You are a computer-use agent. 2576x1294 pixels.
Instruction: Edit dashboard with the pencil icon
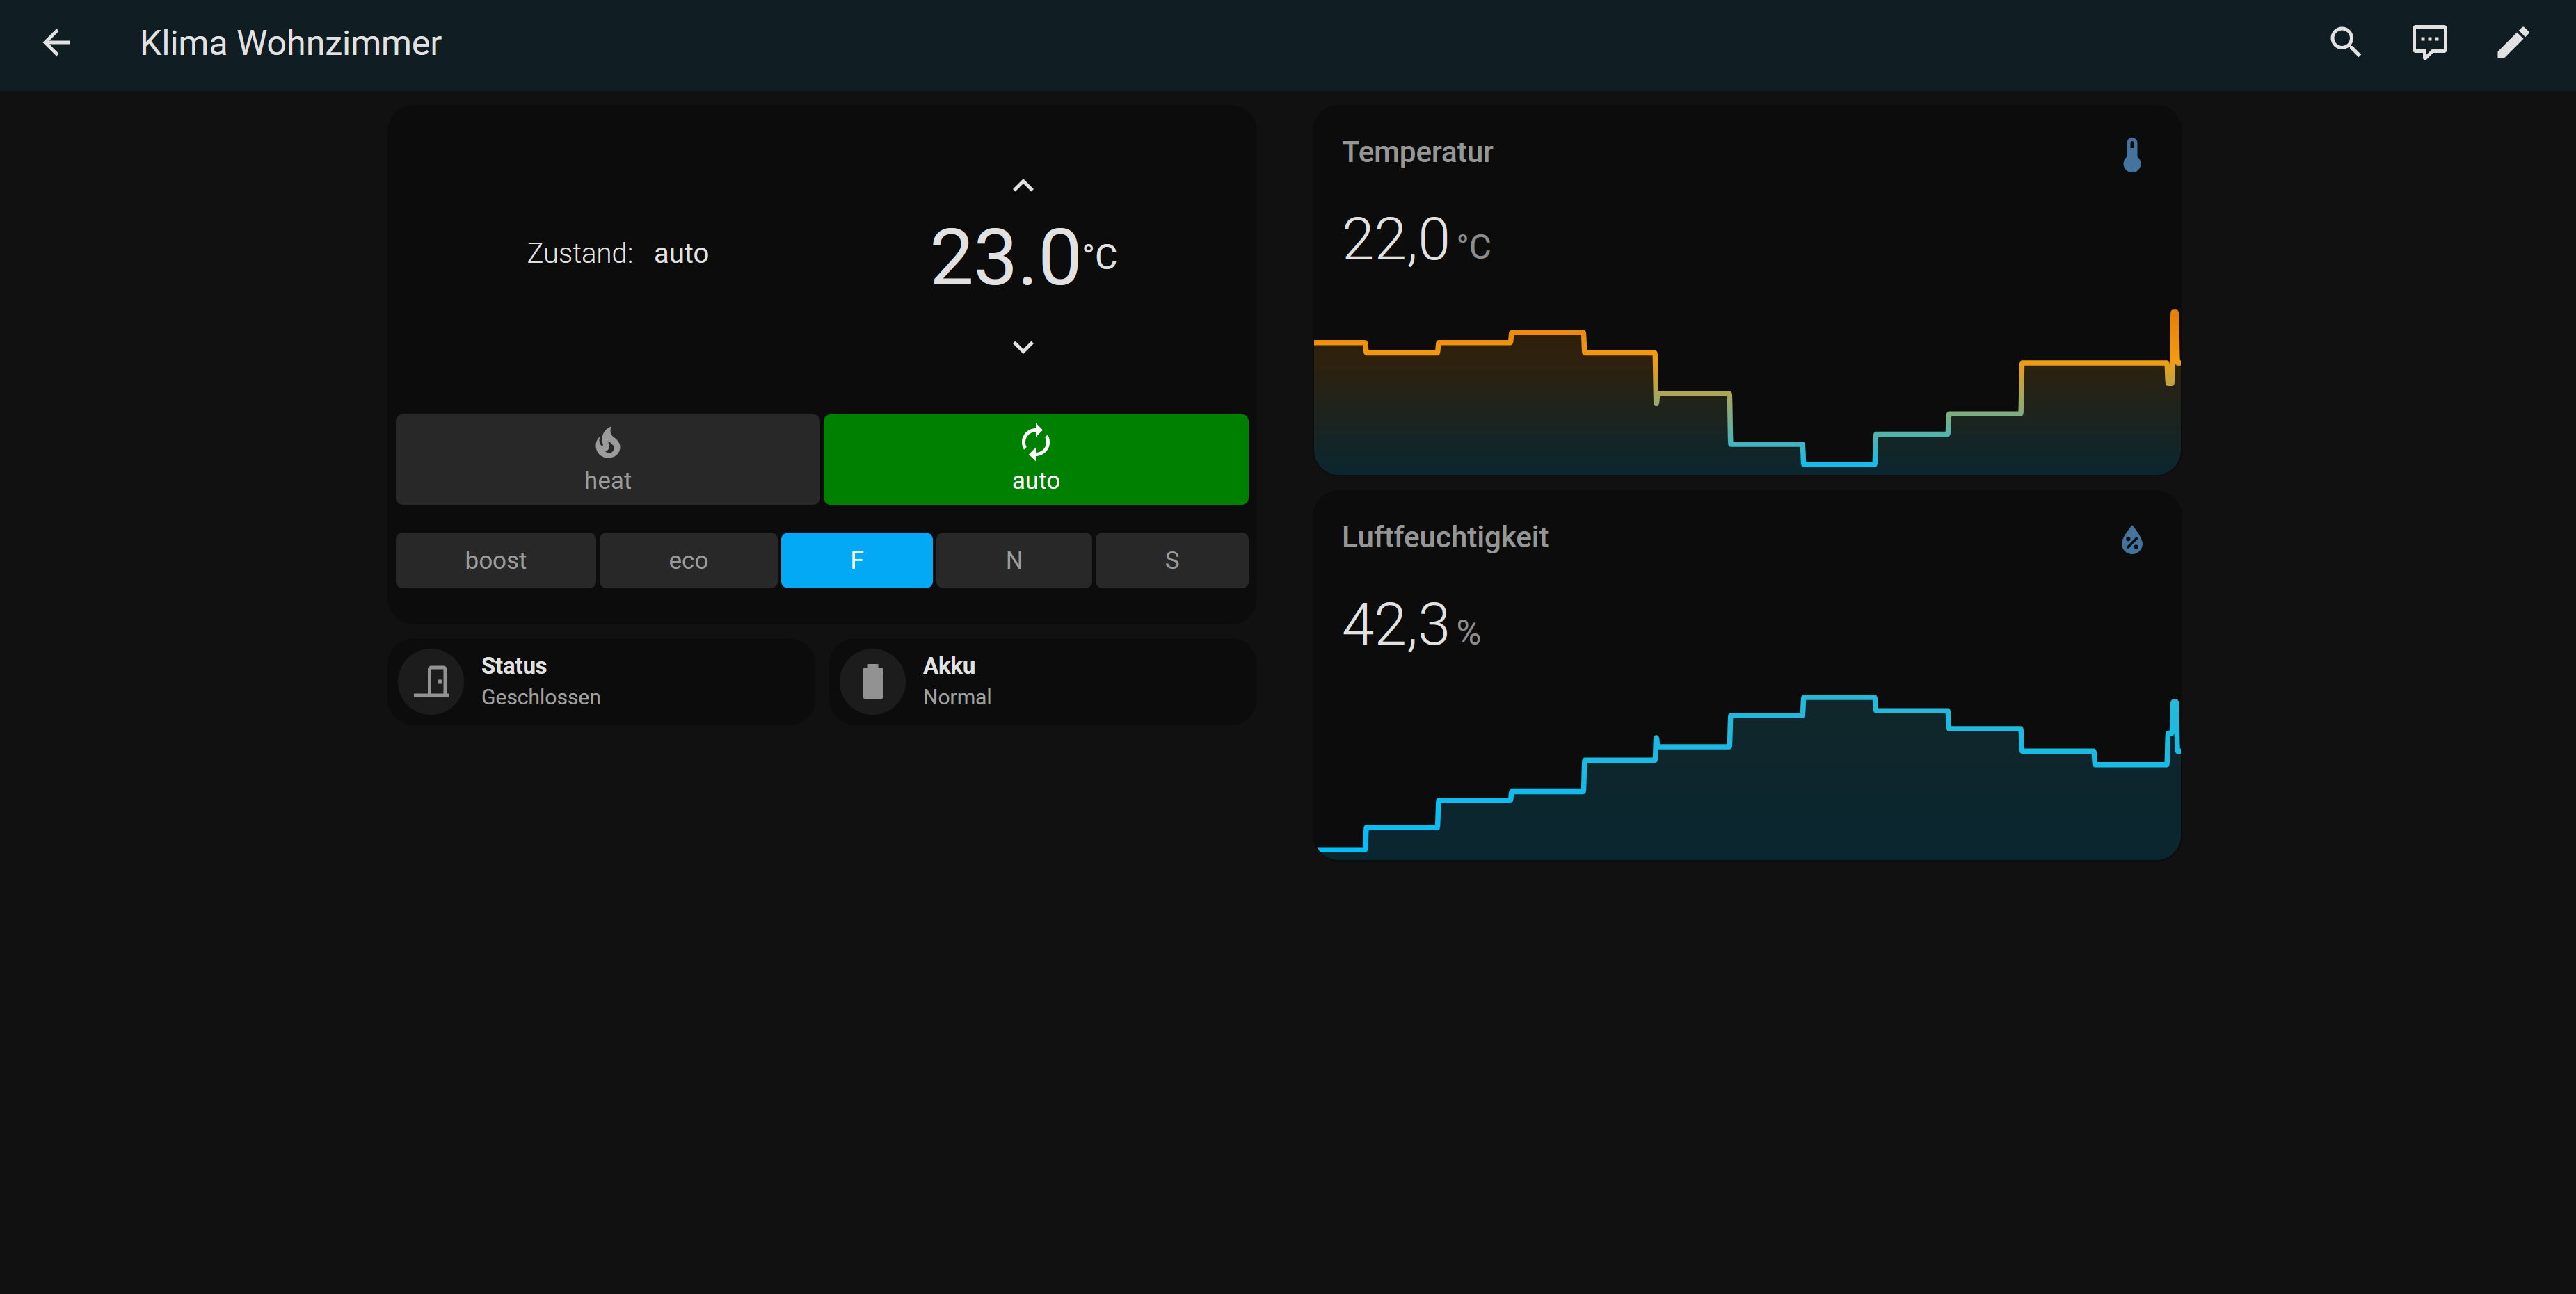pos(2513,43)
